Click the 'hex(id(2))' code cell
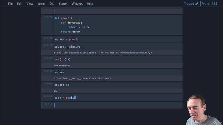Image resolution: width=223 pixels, height=125 pixels. (118, 59)
